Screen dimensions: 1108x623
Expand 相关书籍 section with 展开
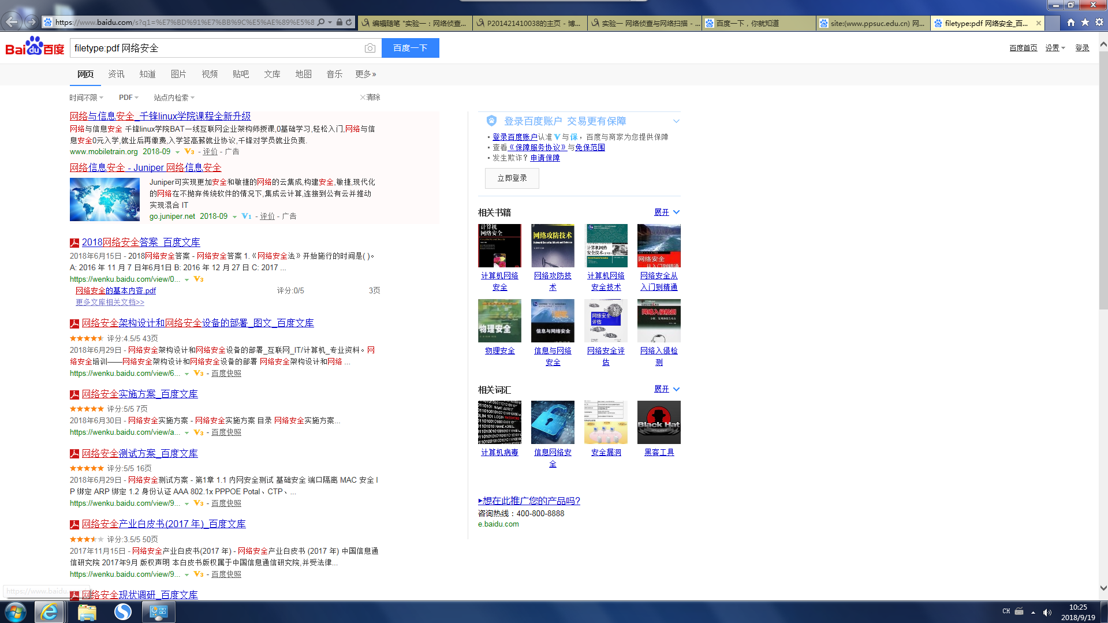[x=667, y=212]
